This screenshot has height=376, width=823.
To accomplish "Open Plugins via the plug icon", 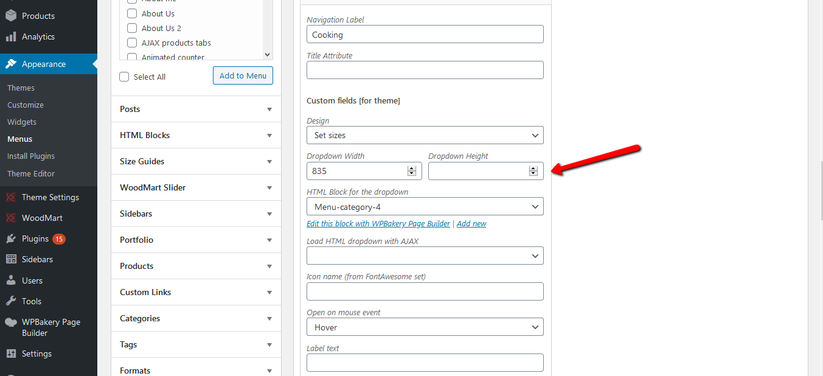I will 11,238.
